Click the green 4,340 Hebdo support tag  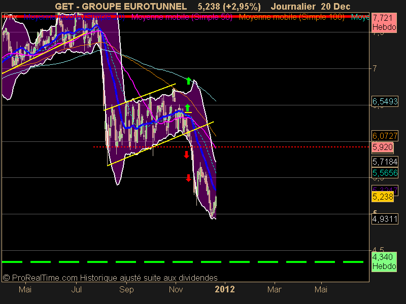click(x=384, y=261)
